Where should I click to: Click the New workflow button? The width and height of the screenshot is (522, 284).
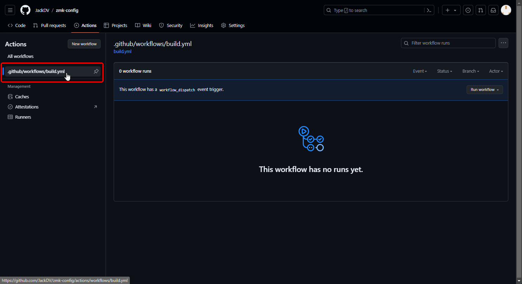(84, 44)
